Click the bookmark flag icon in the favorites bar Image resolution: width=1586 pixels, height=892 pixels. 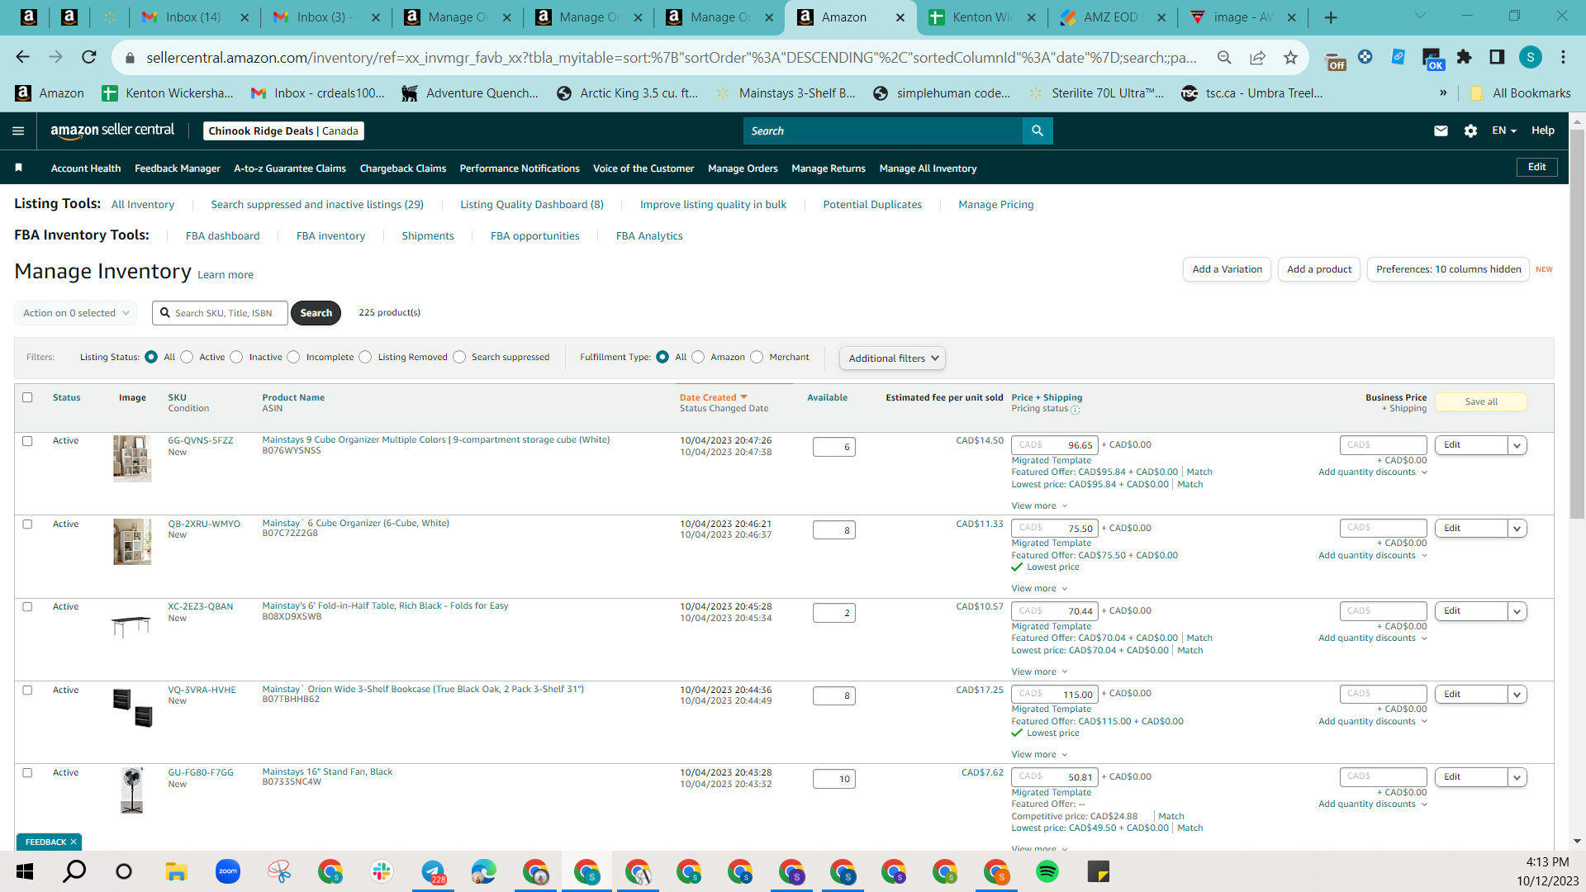pyautogui.click(x=18, y=168)
